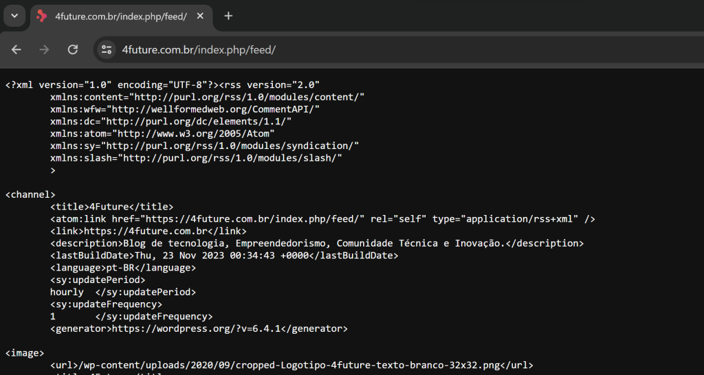
Task: Select the 4future.com.br/index.php/feed/ tab title
Action: 120,16
